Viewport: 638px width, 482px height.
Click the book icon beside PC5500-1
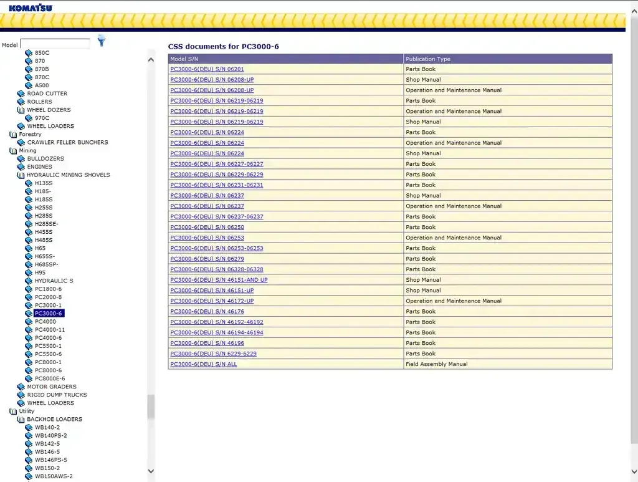click(29, 346)
